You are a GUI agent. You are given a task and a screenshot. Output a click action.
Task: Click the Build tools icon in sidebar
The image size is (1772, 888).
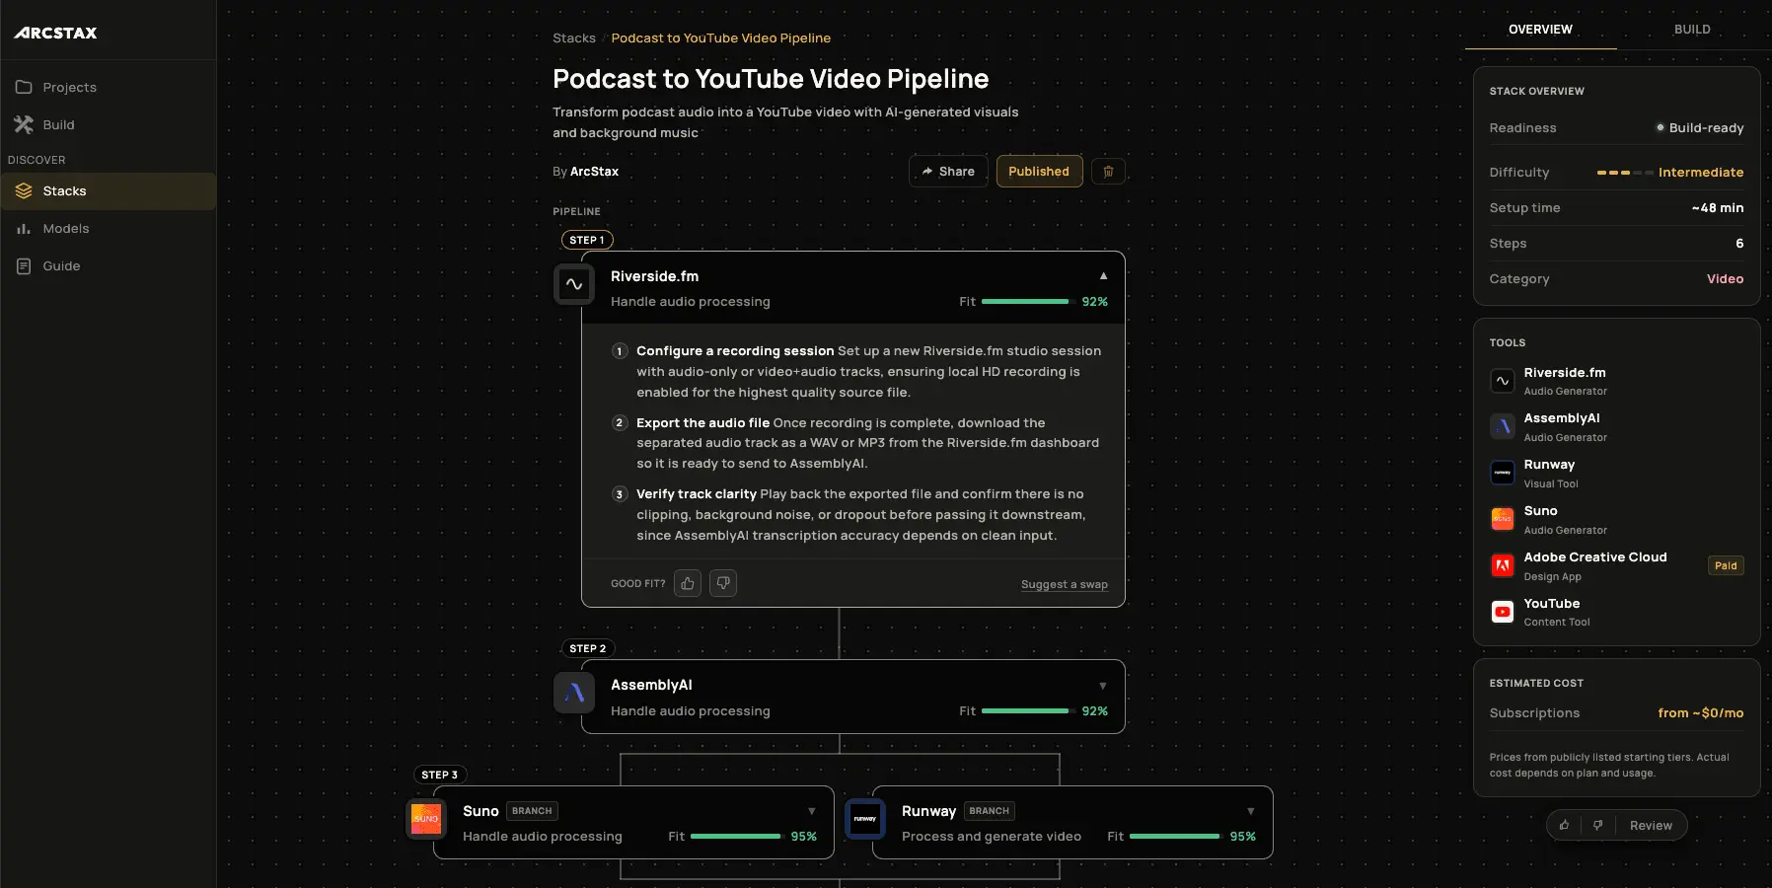[x=24, y=124]
